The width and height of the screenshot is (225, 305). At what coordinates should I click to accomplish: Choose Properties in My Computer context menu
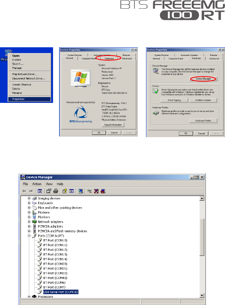click(29, 99)
